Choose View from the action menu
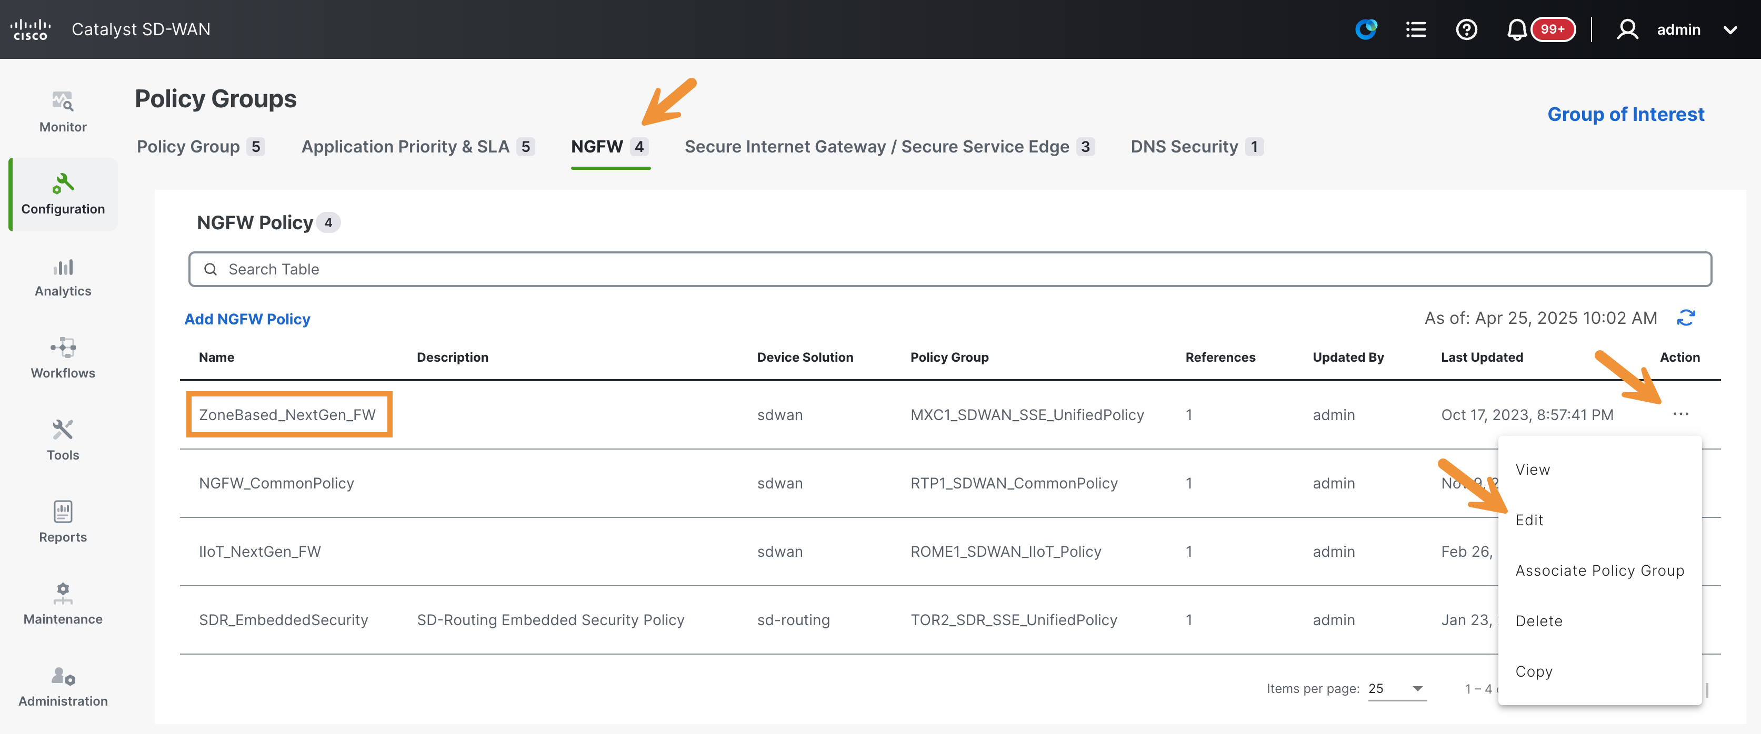This screenshot has height=734, width=1761. tap(1533, 470)
